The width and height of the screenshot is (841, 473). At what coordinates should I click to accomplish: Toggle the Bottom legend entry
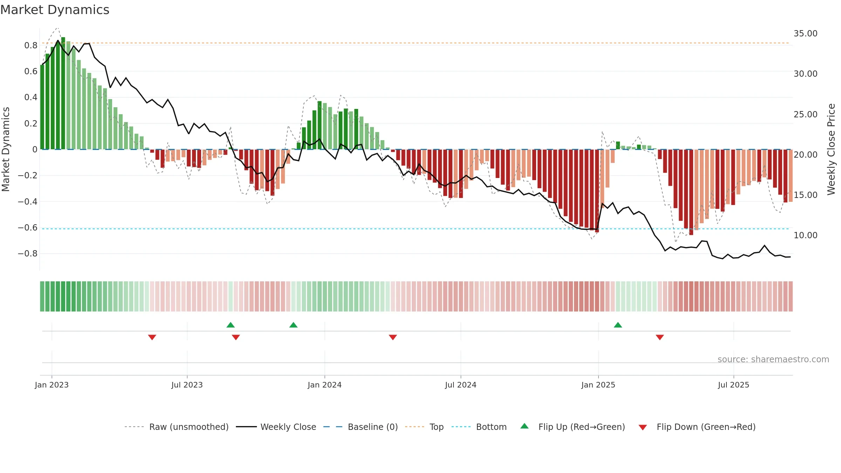click(479, 427)
